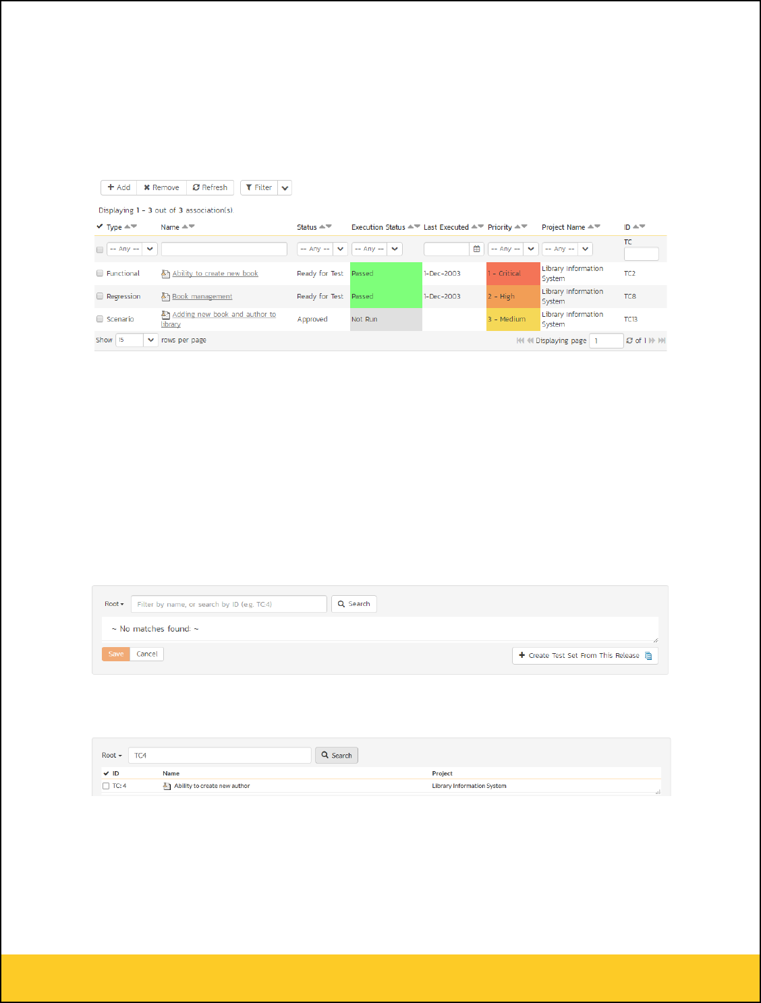The height and width of the screenshot is (1003, 761).
Task: Sort ascending by Type column arrow
Action: [128, 226]
